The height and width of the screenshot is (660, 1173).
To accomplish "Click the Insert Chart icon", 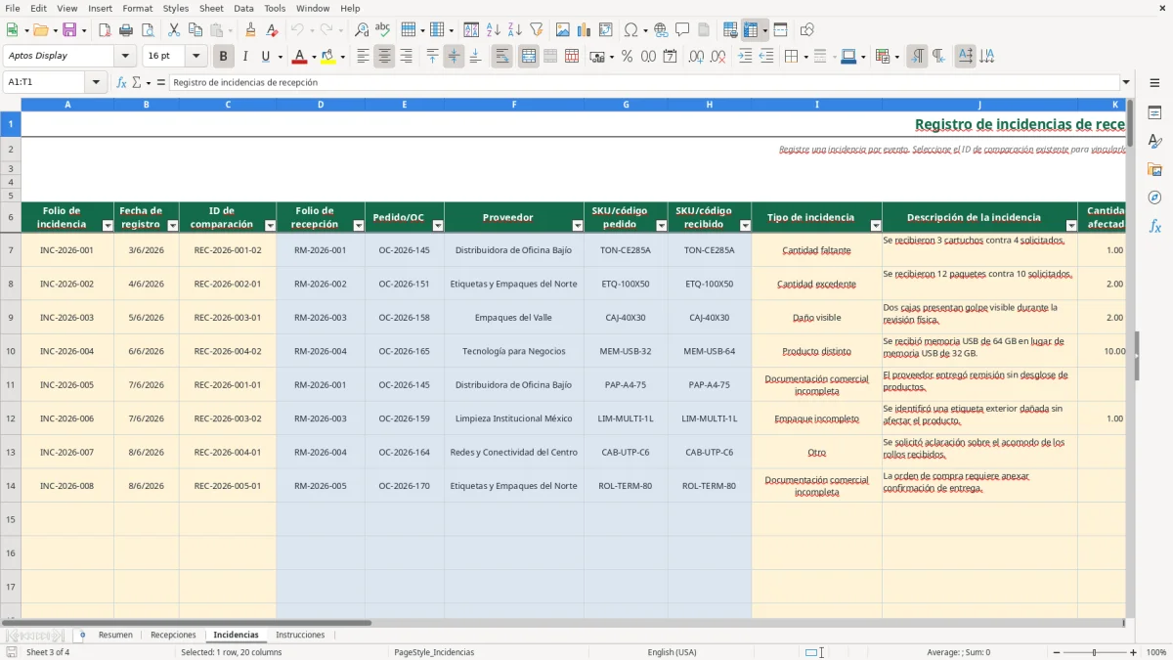I will coord(585,30).
